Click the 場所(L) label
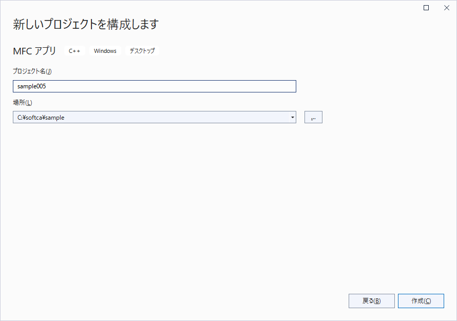This screenshot has width=457, height=321. [x=23, y=103]
